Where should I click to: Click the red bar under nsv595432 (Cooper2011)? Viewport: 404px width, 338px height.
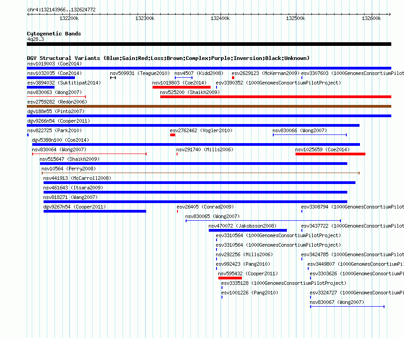pyautogui.click(x=230, y=278)
